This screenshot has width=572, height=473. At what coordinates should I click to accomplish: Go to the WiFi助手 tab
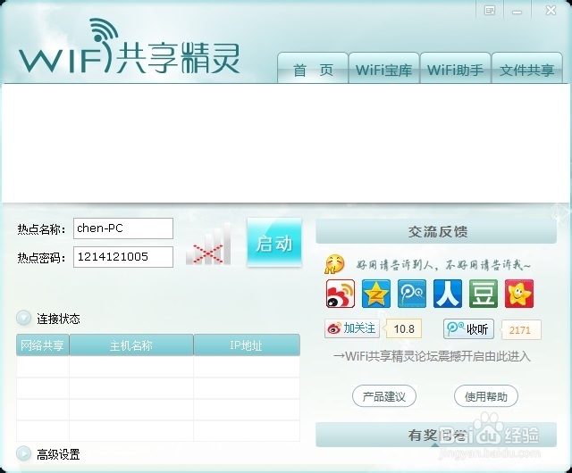[x=455, y=68]
